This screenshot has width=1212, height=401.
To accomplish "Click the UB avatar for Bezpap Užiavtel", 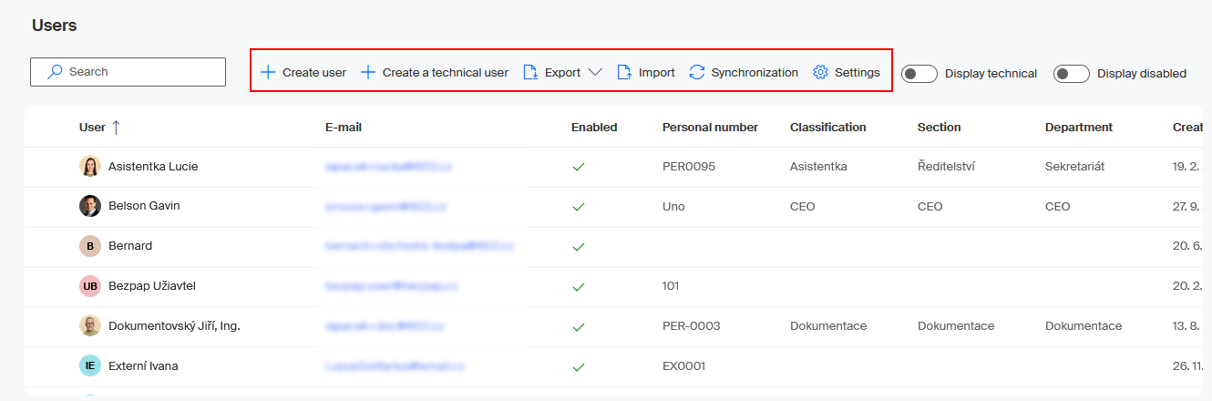I will click(x=89, y=286).
